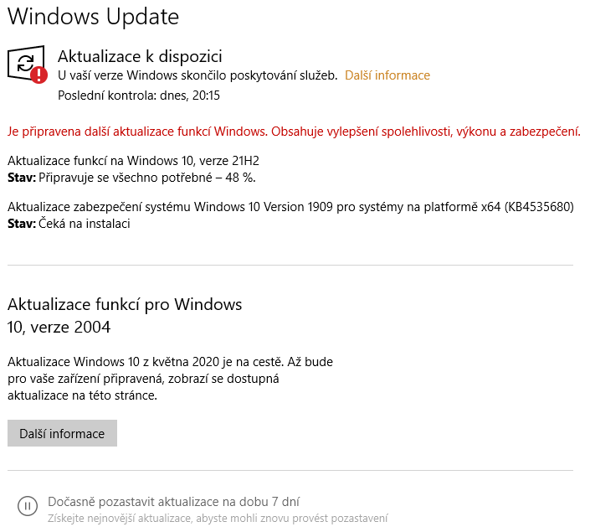The width and height of the screenshot is (590, 532).
Task: Select the KB4535680 security update entry
Action: (290, 207)
